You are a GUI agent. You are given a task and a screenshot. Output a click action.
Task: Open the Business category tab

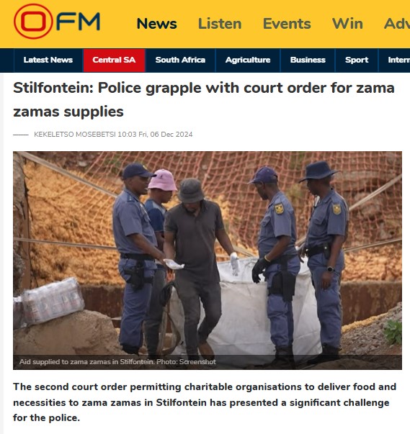tap(308, 60)
